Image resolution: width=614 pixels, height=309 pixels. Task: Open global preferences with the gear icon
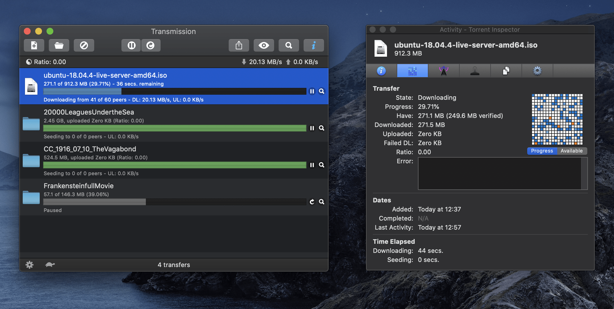(x=30, y=265)
